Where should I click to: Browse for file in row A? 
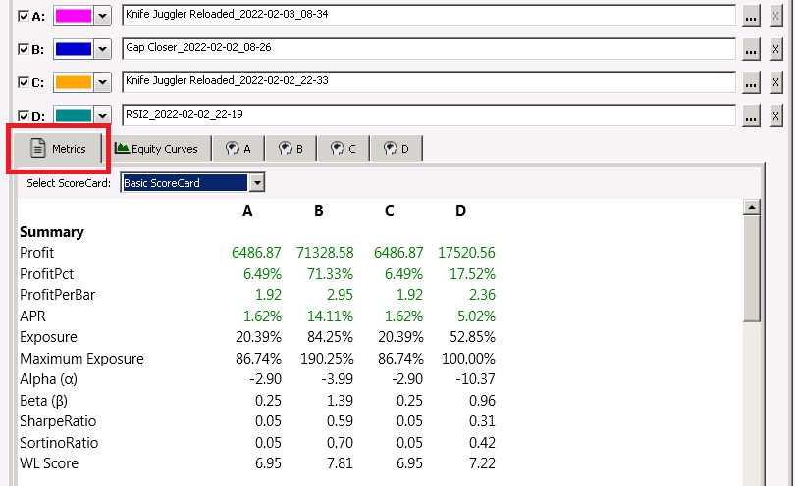(751, 17)
